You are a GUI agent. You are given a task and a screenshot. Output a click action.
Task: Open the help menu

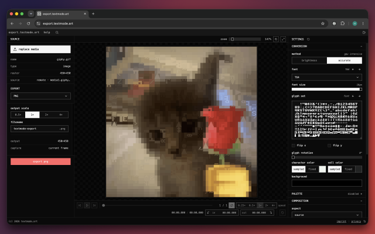[47, 33]
